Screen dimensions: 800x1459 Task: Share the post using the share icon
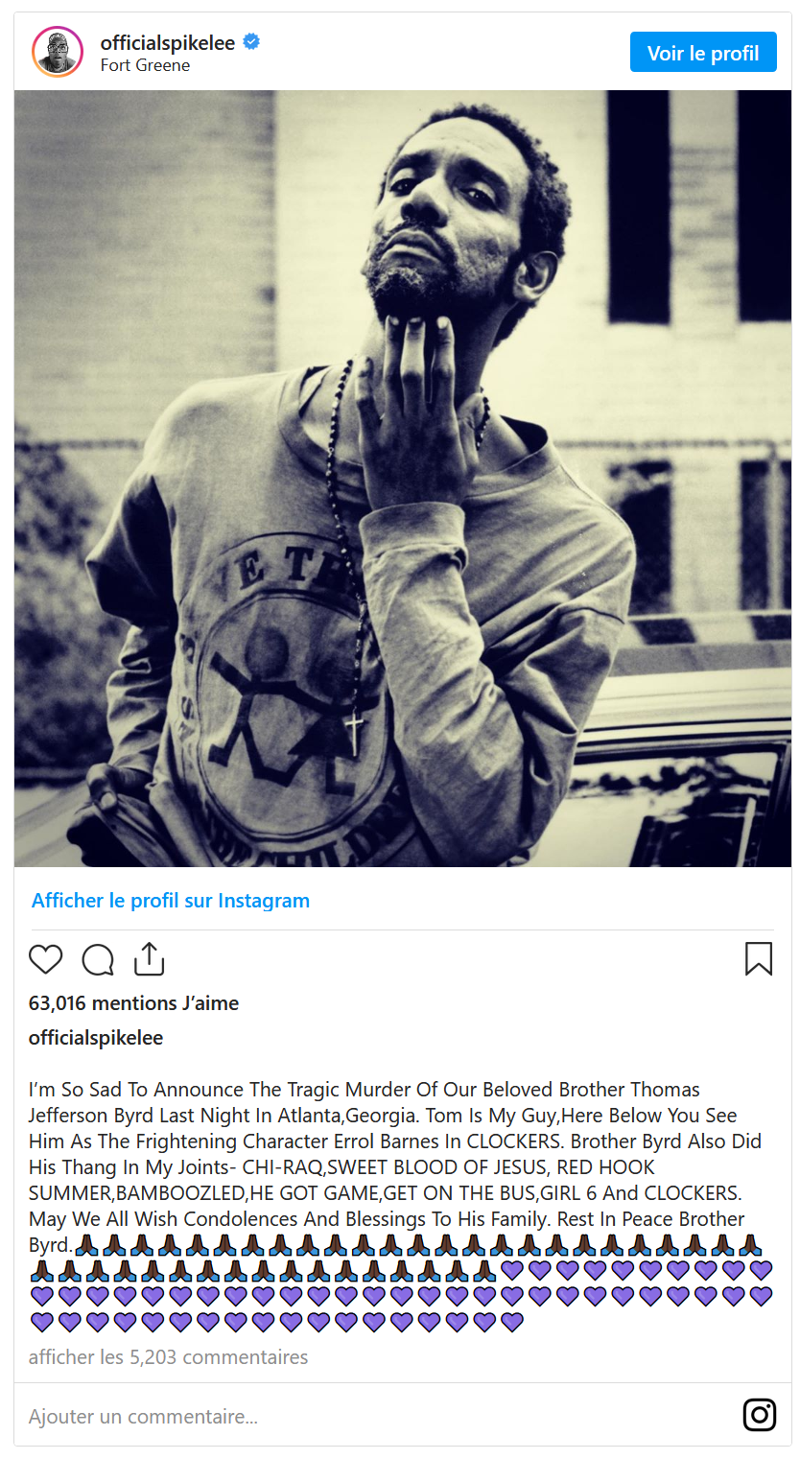tap(150, 958)
